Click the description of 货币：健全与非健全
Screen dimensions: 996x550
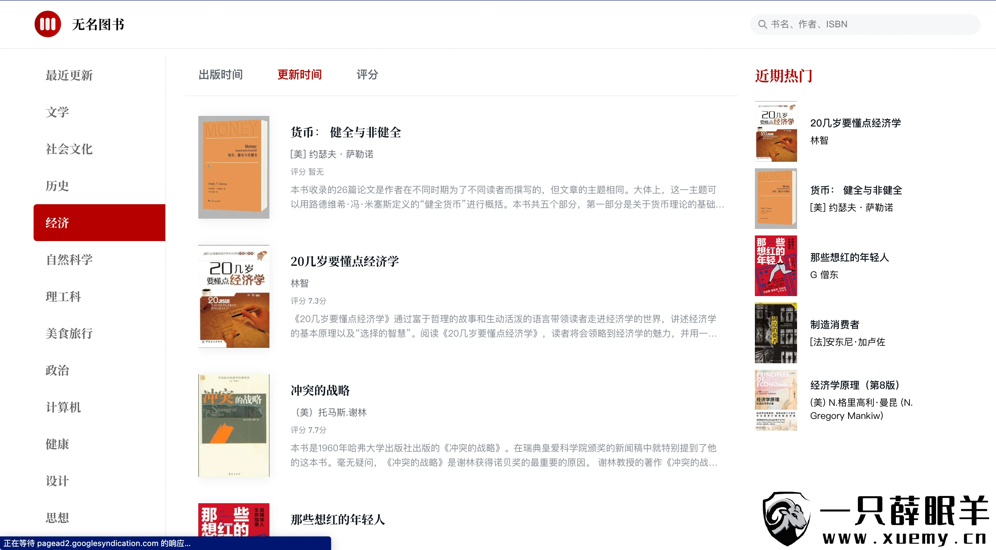507,197
